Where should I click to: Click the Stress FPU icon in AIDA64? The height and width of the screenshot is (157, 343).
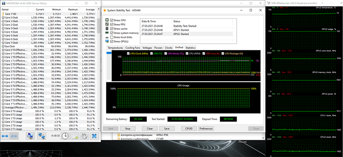pos(107,24)
